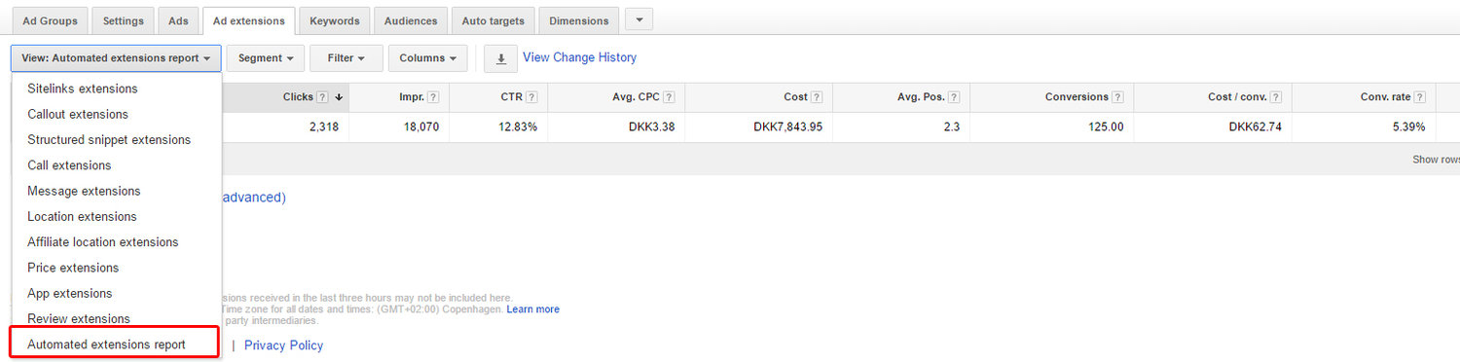This screenshot has width=1460, height=362.
Task: Switch to the Dimensions tab
Action: point(579,20)
